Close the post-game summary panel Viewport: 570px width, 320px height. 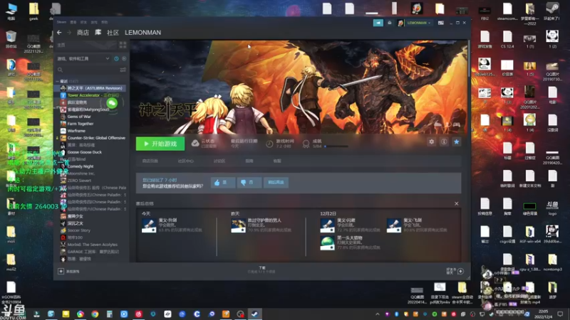tap(457, 203)
